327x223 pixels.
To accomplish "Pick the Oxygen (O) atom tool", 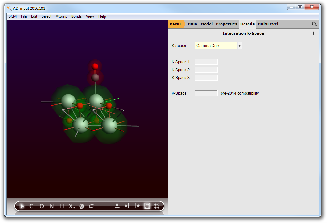I will pos(42,206).
